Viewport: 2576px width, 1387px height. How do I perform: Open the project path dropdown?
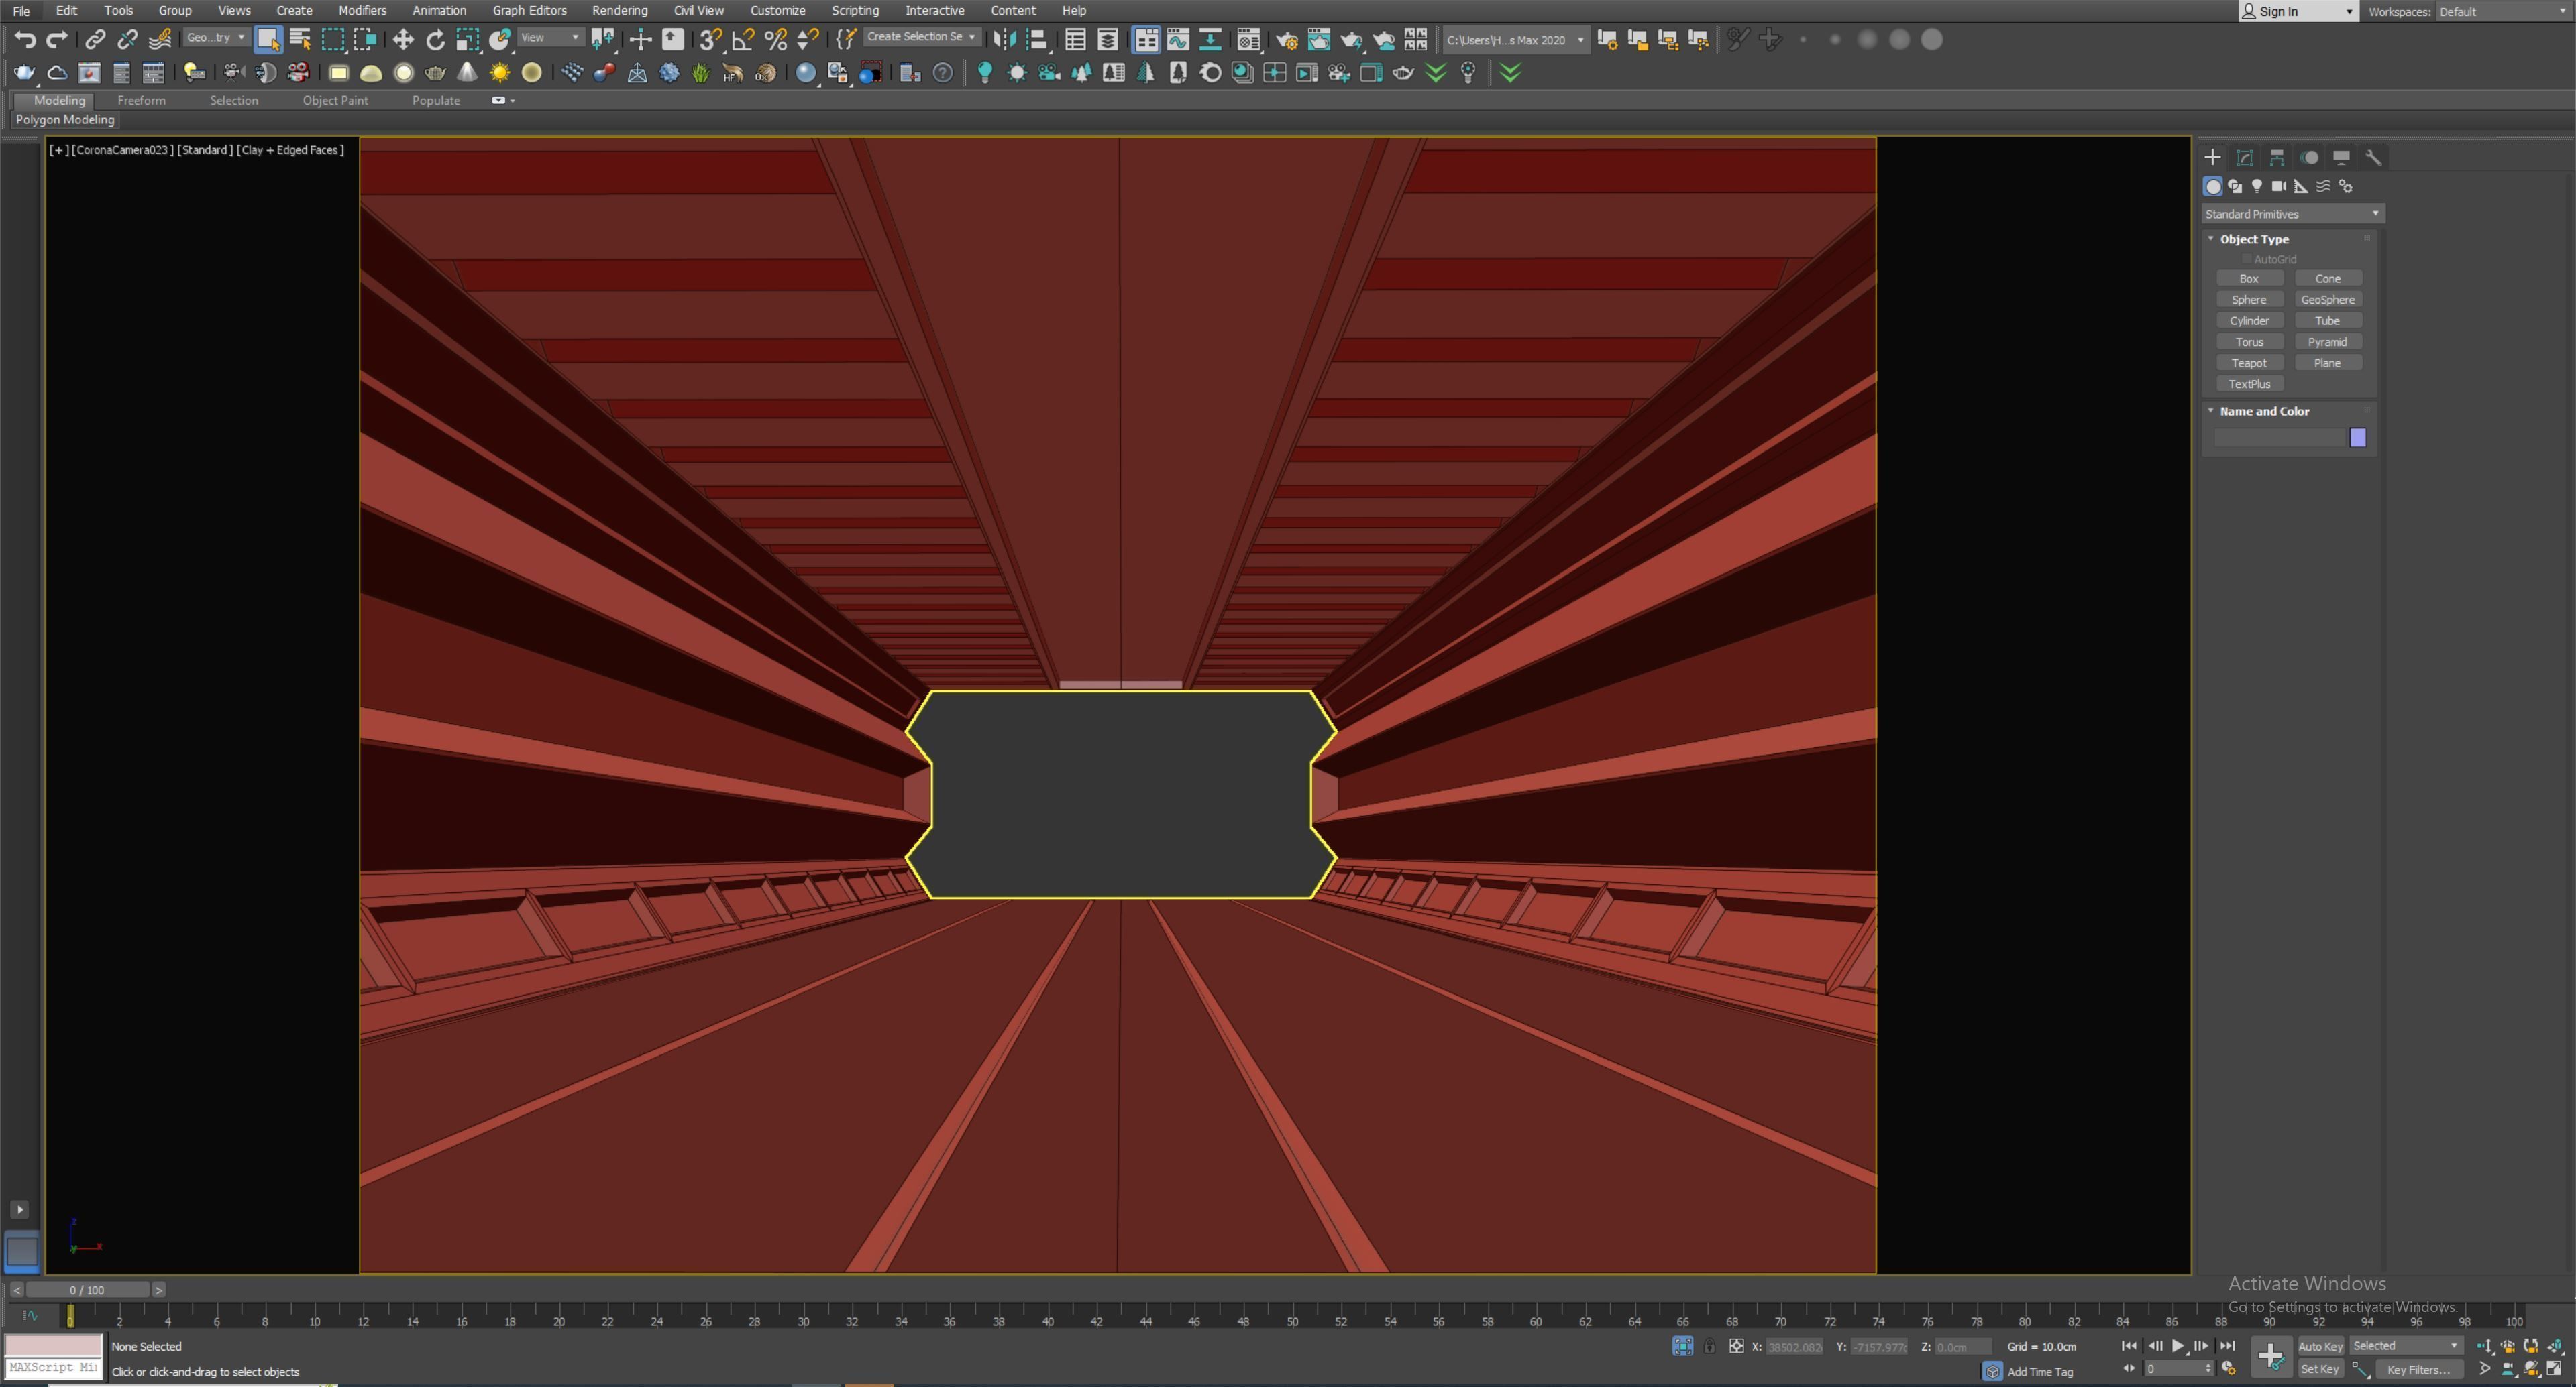pyautogui.click(x=1515, y=40)
